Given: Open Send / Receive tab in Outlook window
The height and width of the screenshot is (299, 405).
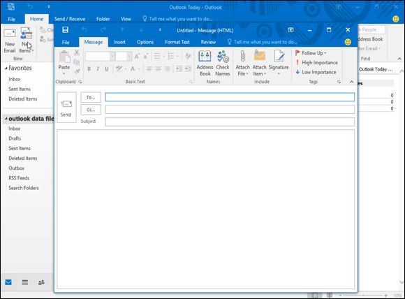Looking at the screenshot, I should (x=70, y=19).
